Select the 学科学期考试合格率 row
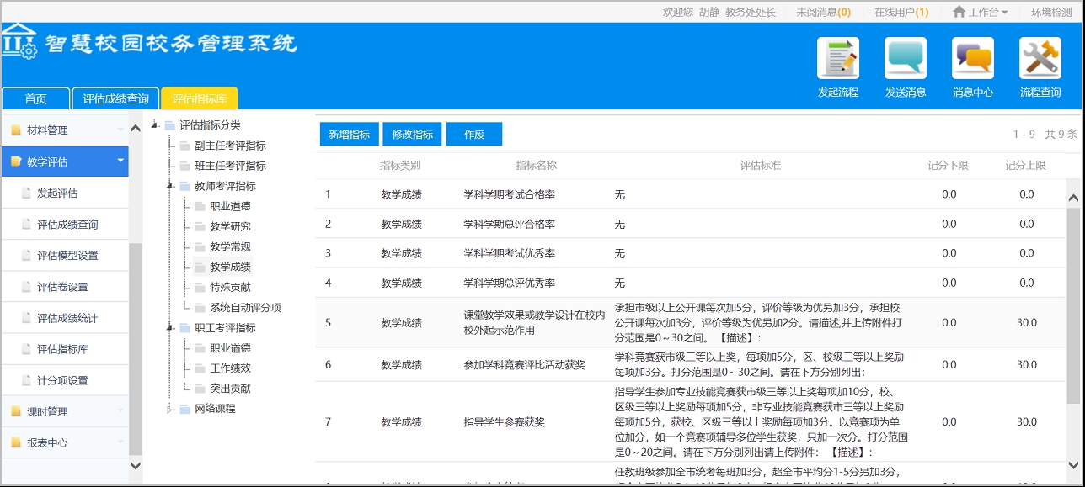 (691, 194)
